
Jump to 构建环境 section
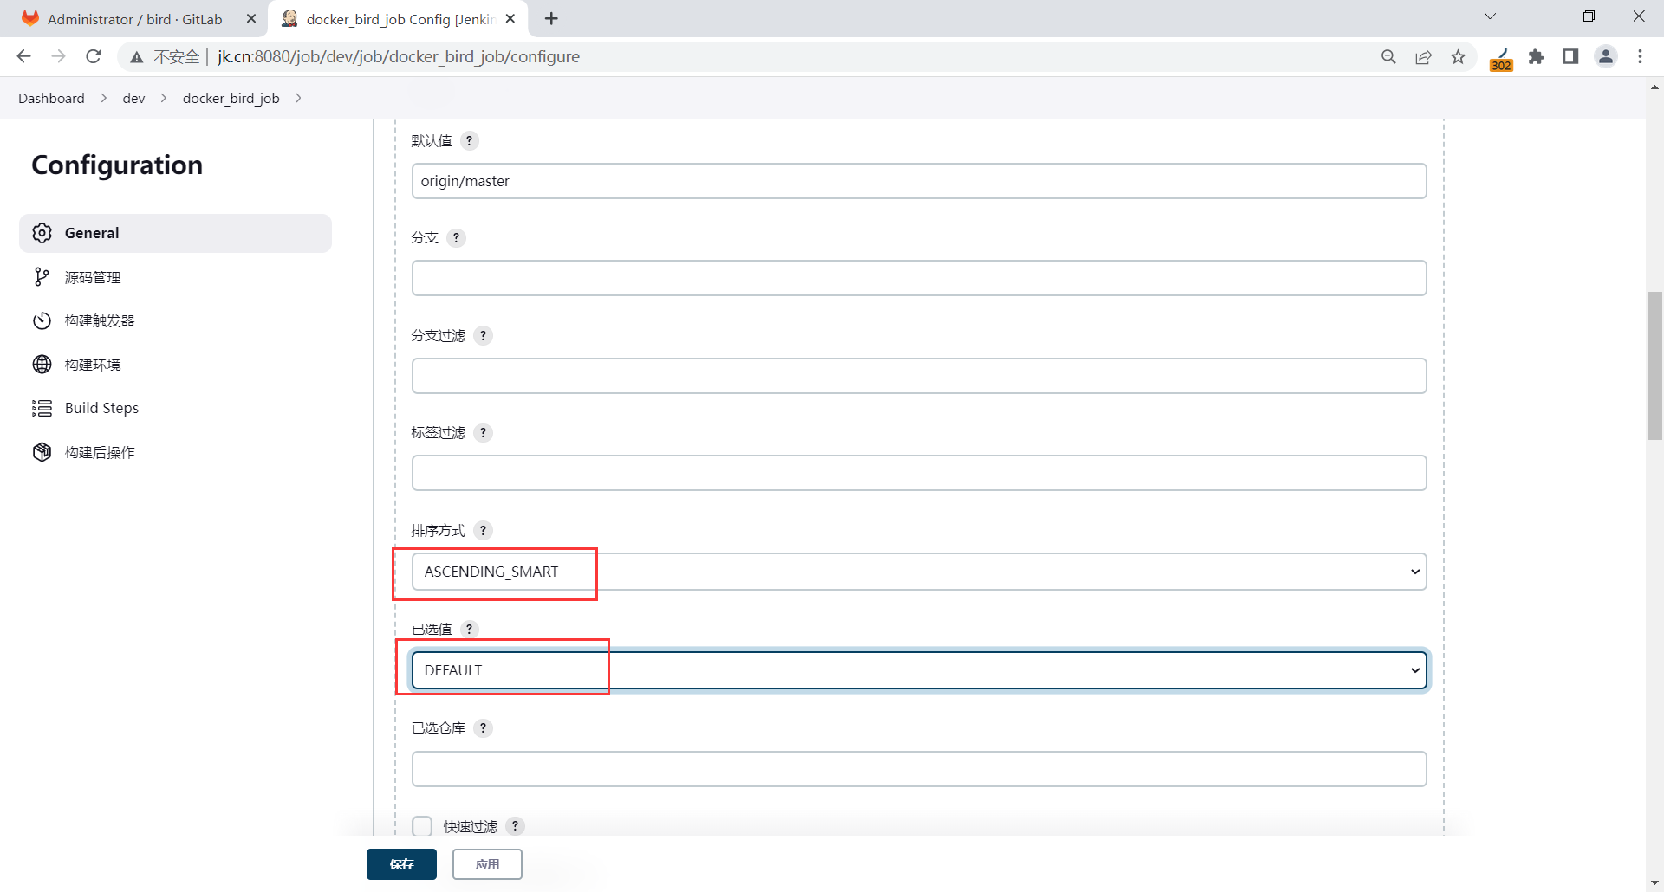pyautogui.click(x=175, y=365)
